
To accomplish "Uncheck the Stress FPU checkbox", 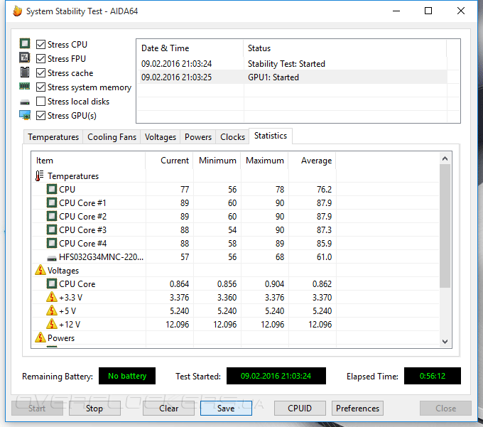I will 40,58.
